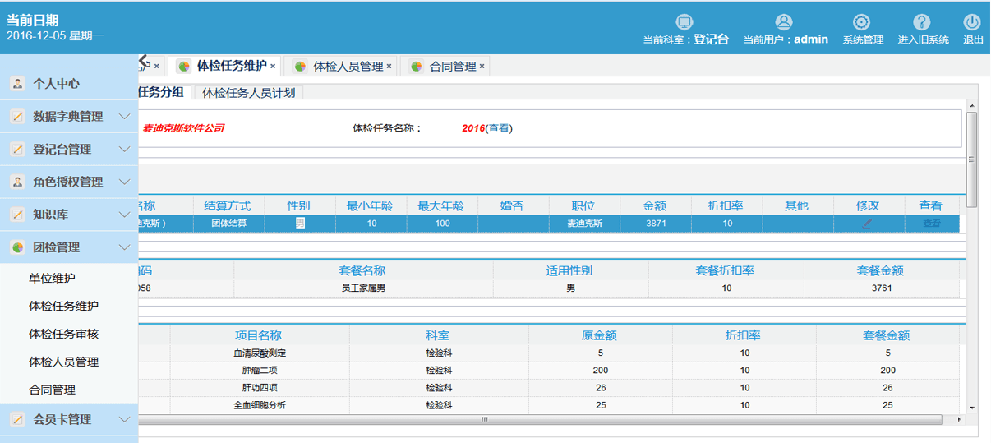Close the 体检人员管理 tab

point(389,66)
